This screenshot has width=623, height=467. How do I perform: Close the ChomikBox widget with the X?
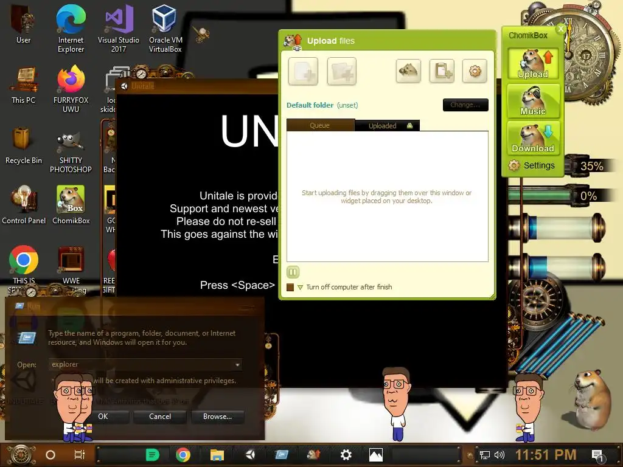pyautogui.click(x=560, y=29)
